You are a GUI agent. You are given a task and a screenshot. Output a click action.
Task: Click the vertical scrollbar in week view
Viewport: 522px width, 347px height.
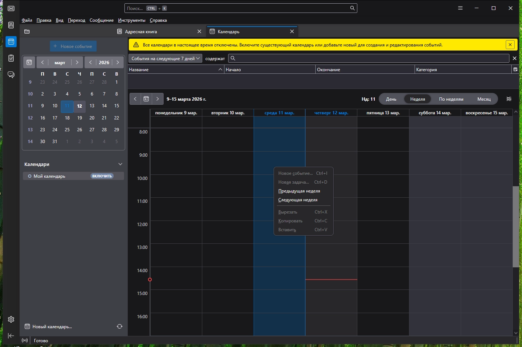(515, 226)
